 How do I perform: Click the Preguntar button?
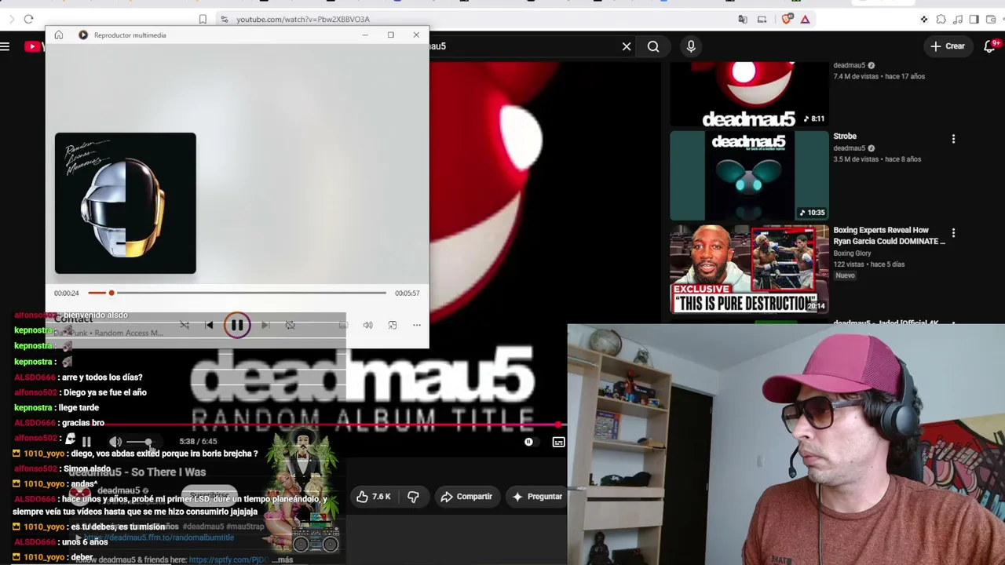[x=537, y=497]
